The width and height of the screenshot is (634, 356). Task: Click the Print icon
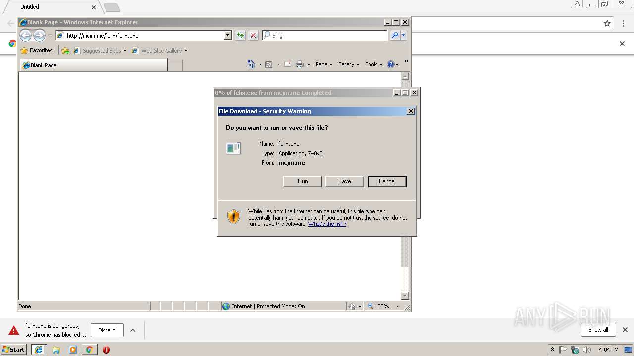tap(300, 64)
